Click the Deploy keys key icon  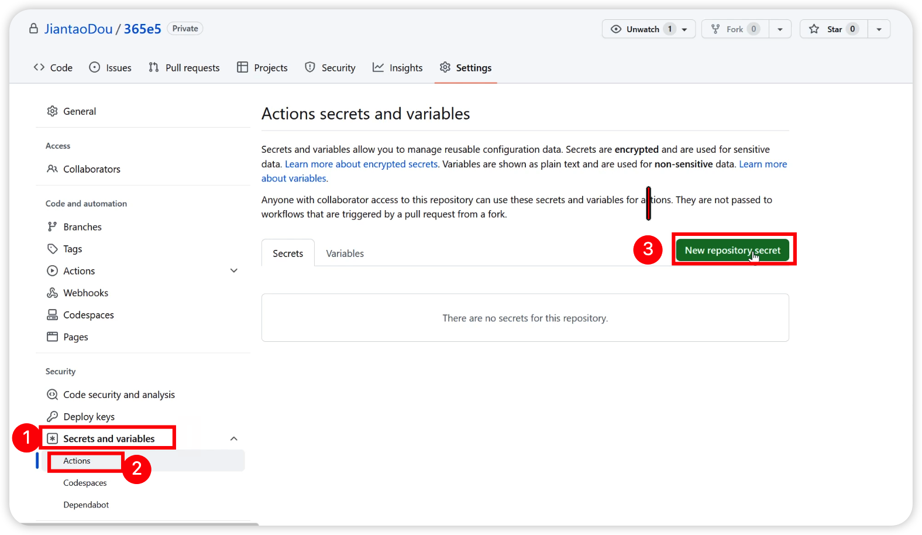click(x=53, y=417)
